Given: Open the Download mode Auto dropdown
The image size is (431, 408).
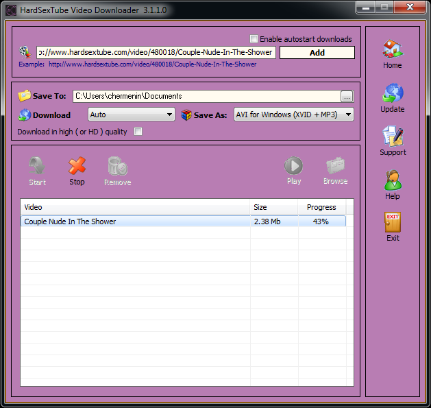Looking at the screenshot, I should [x=132, y=115].
